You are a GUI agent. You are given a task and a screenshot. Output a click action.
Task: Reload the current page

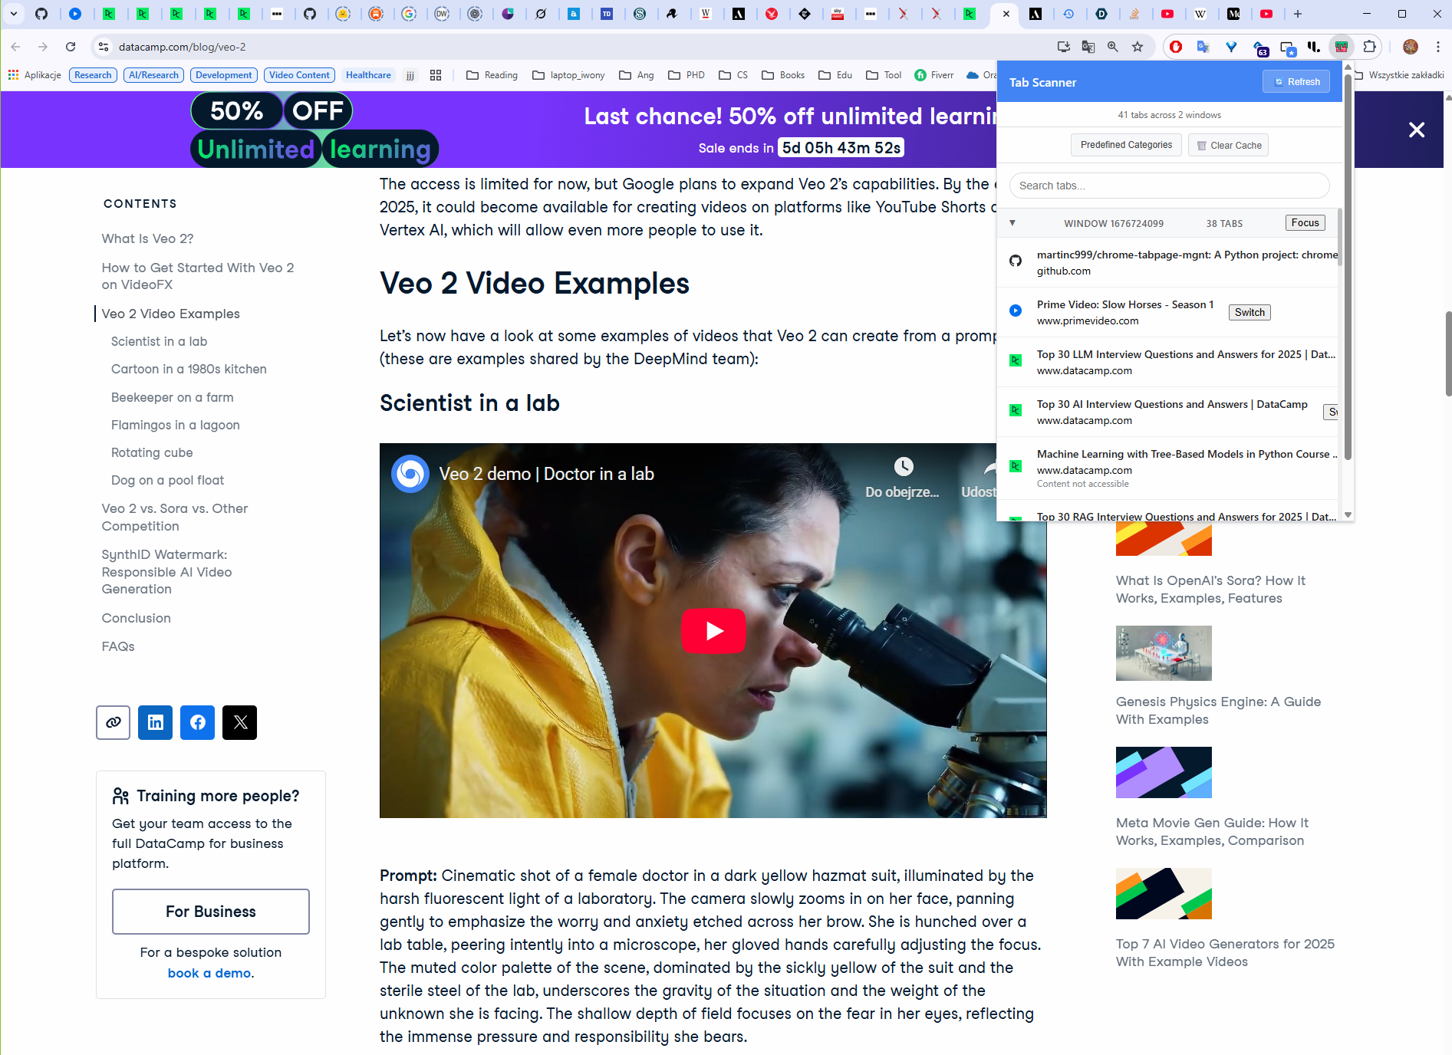71,47
